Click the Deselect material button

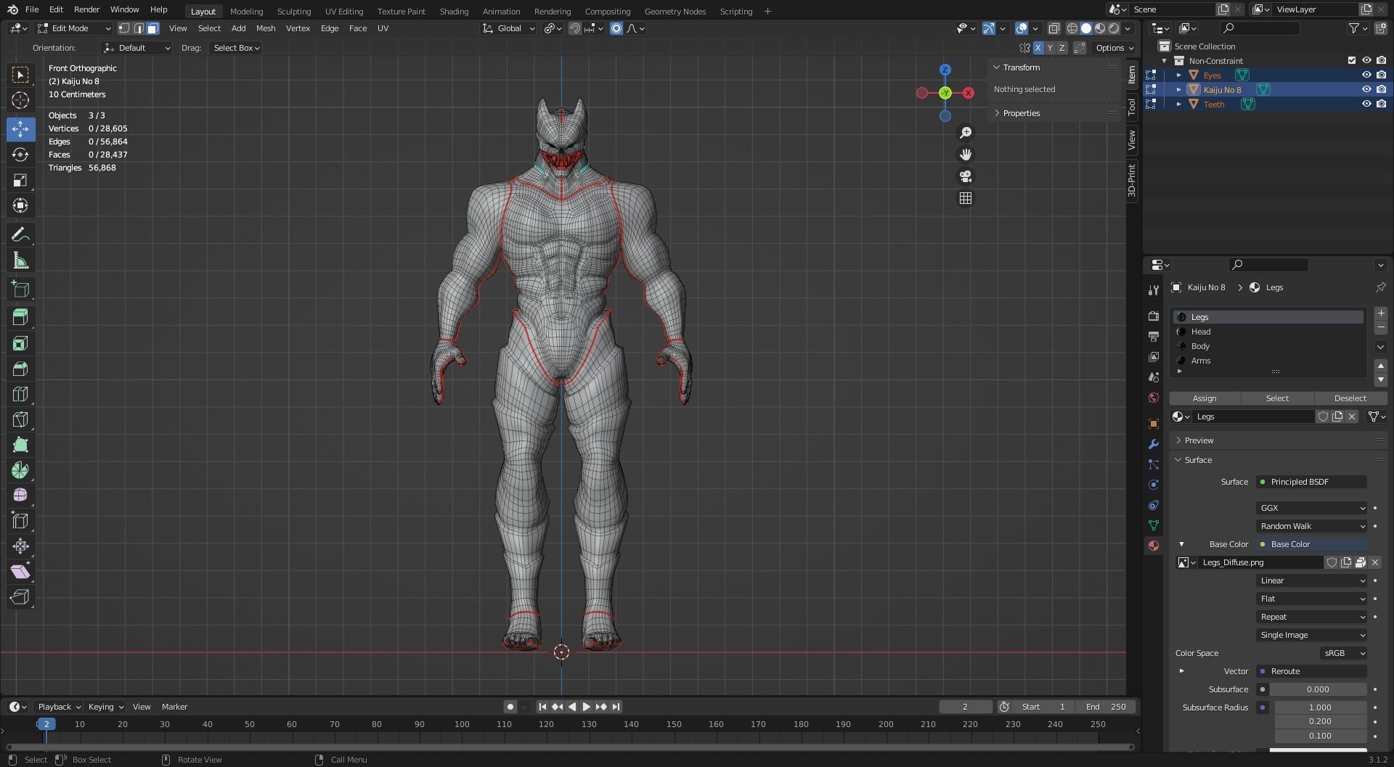(x=1350, y=398)
